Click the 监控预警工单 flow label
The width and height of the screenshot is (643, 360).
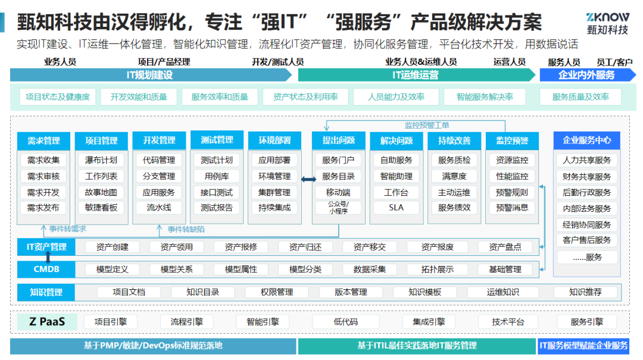coord(426,125)
